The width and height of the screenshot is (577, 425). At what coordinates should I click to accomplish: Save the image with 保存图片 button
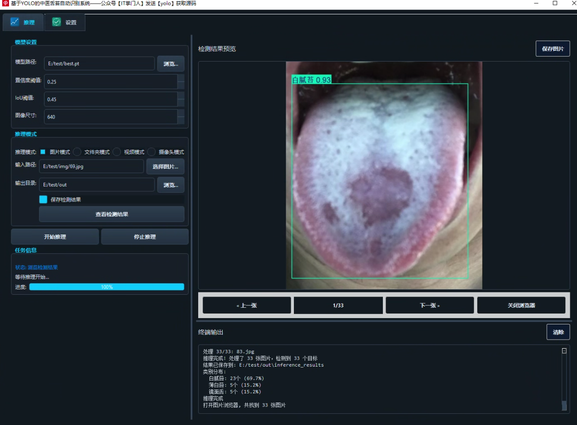click(553, 49)
